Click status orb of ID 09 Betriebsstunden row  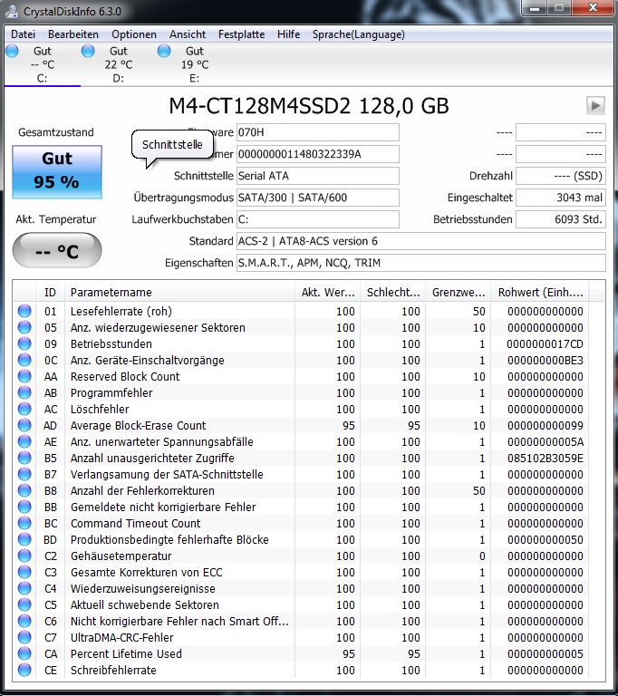point(24,344)
